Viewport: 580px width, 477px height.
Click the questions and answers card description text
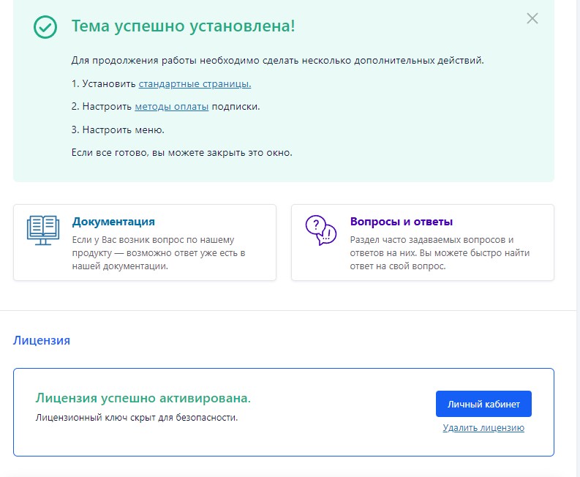439,253
